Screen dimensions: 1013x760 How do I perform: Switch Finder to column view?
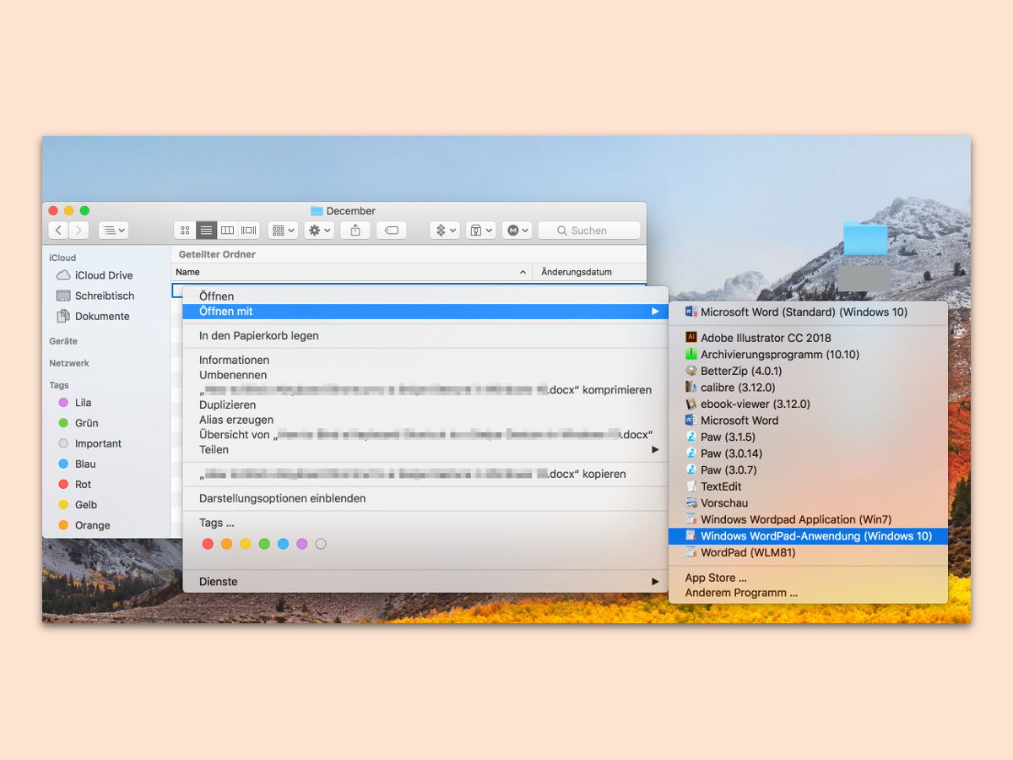click(x=227, y=231)
